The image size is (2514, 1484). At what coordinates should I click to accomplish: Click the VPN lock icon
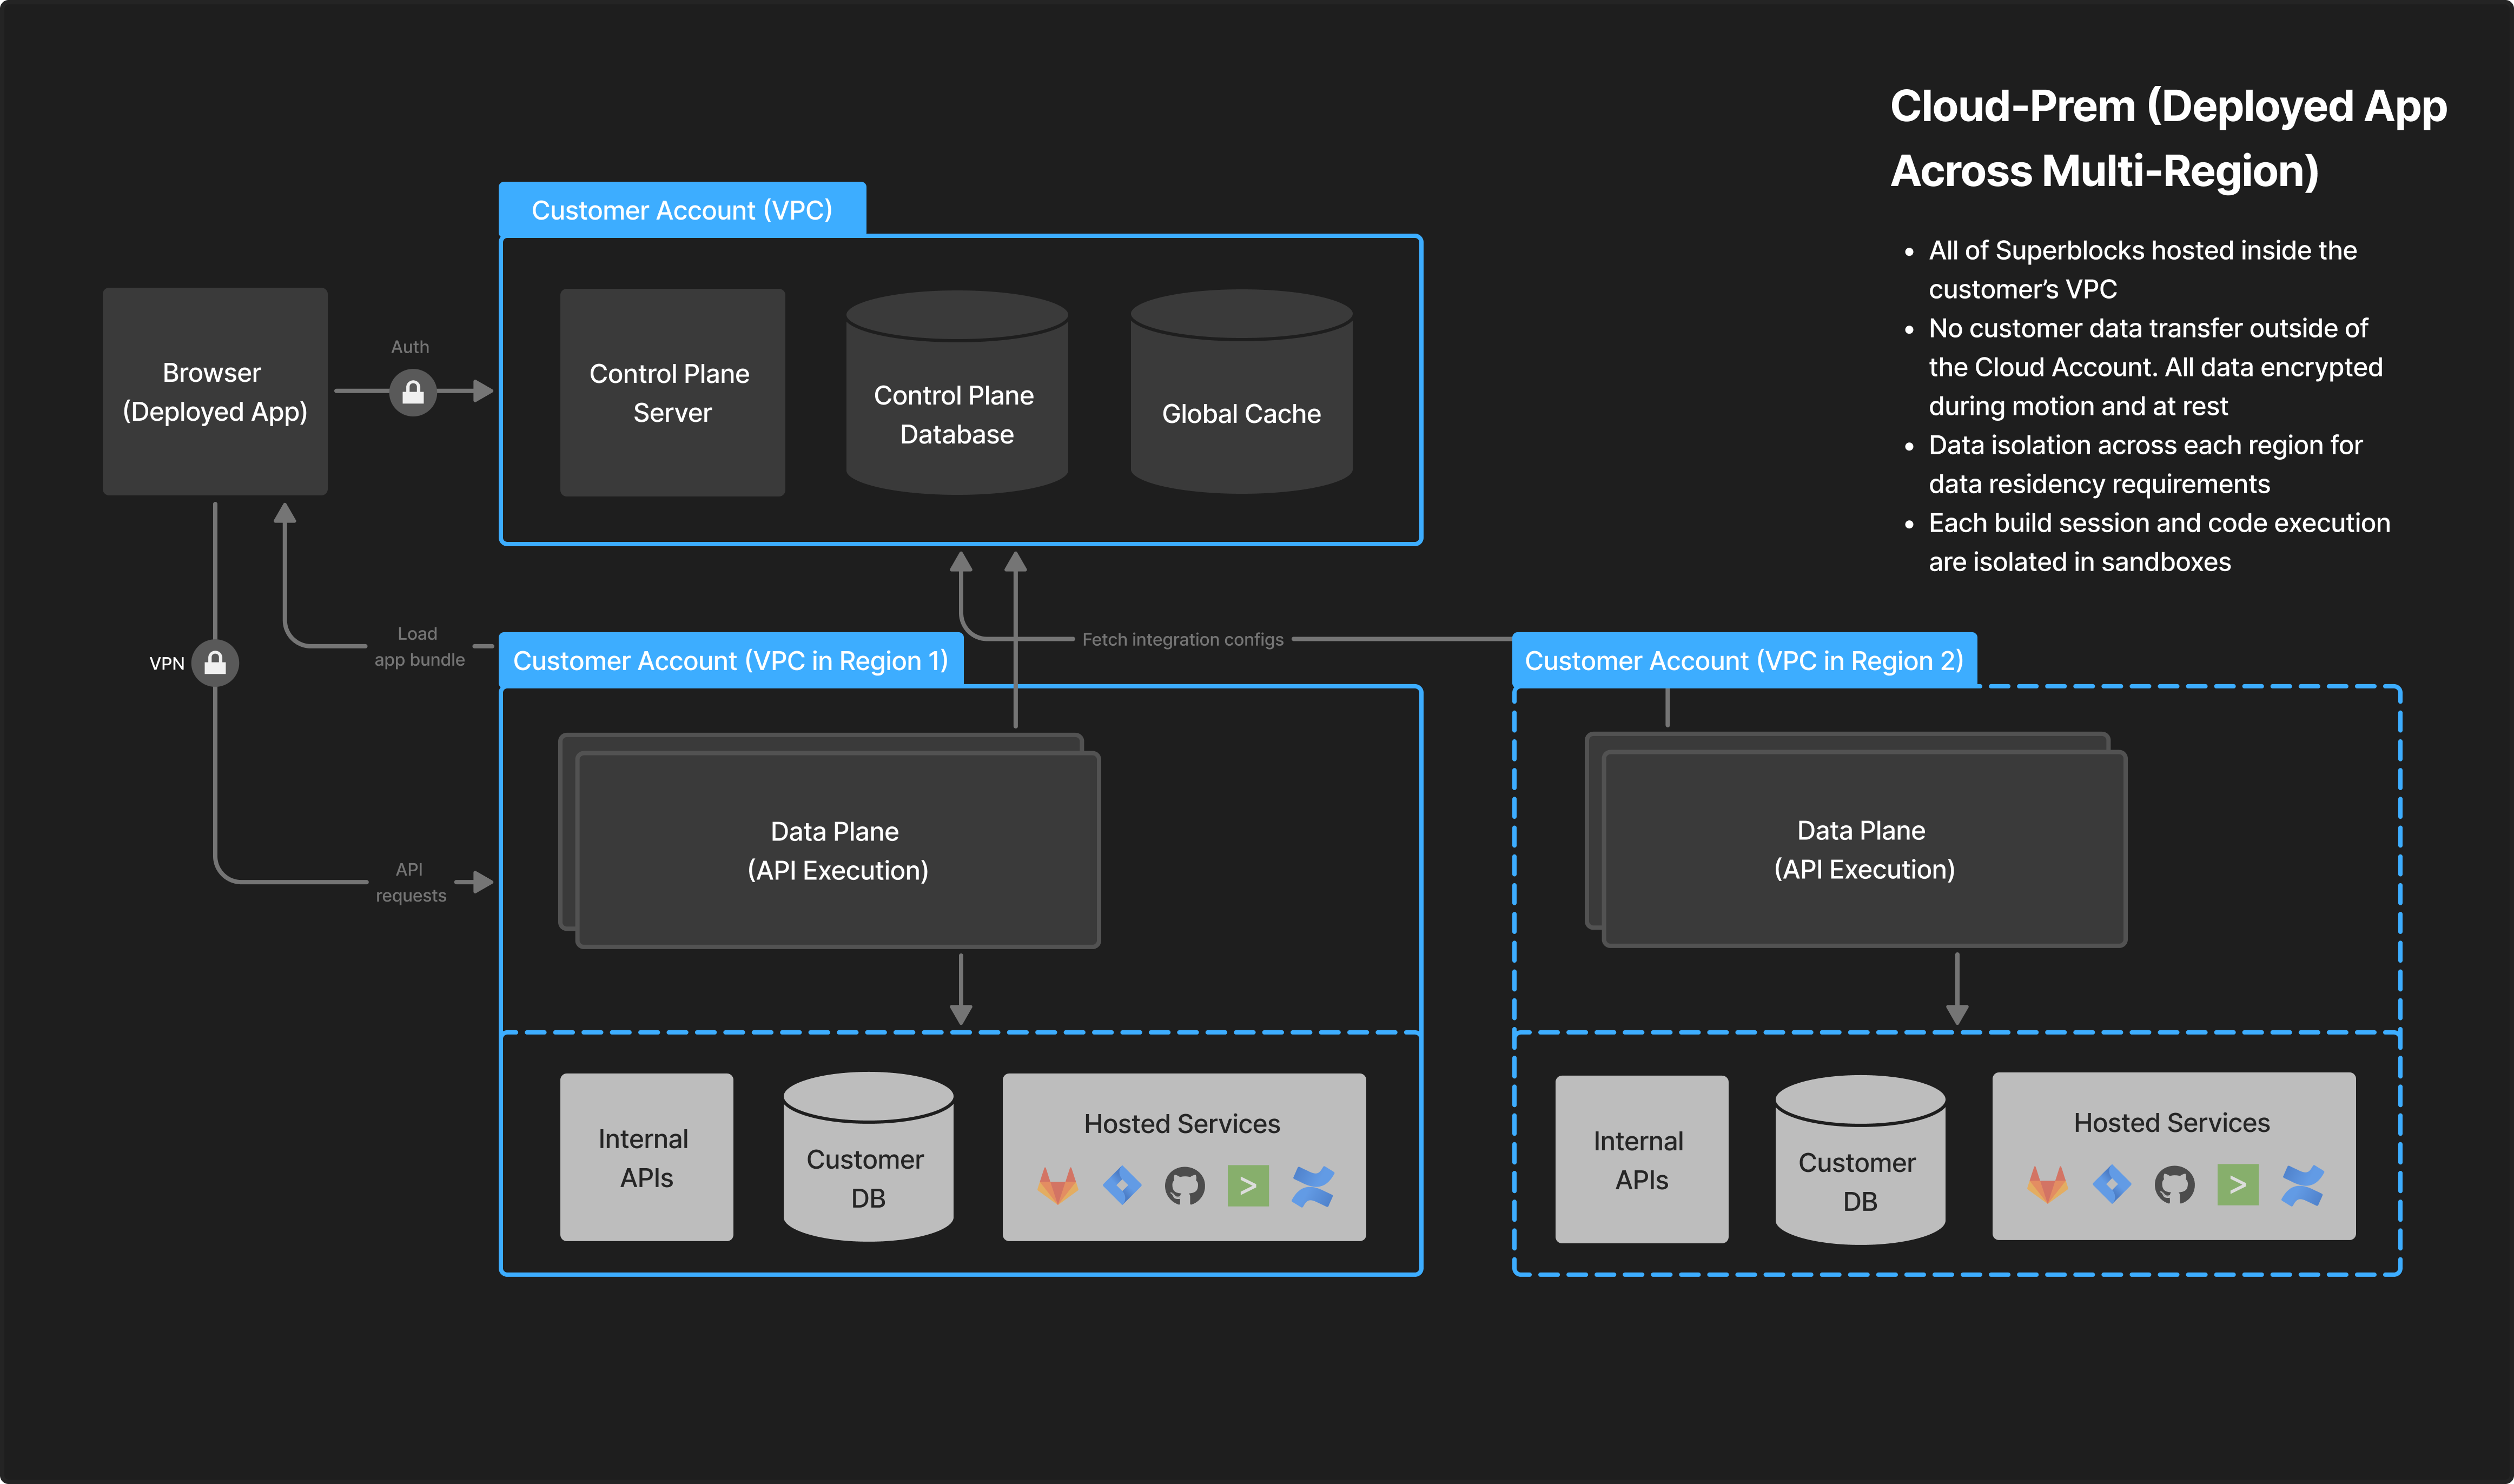(x=215, y=662)
